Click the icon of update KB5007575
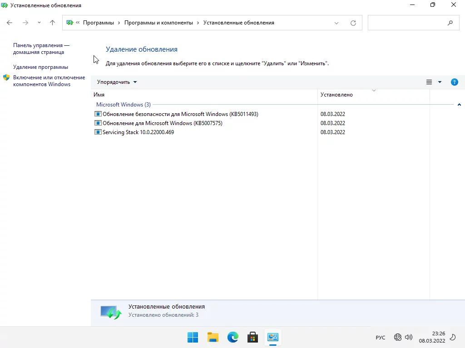The width and height of the screenshot is (465, 348). [98, 123]
